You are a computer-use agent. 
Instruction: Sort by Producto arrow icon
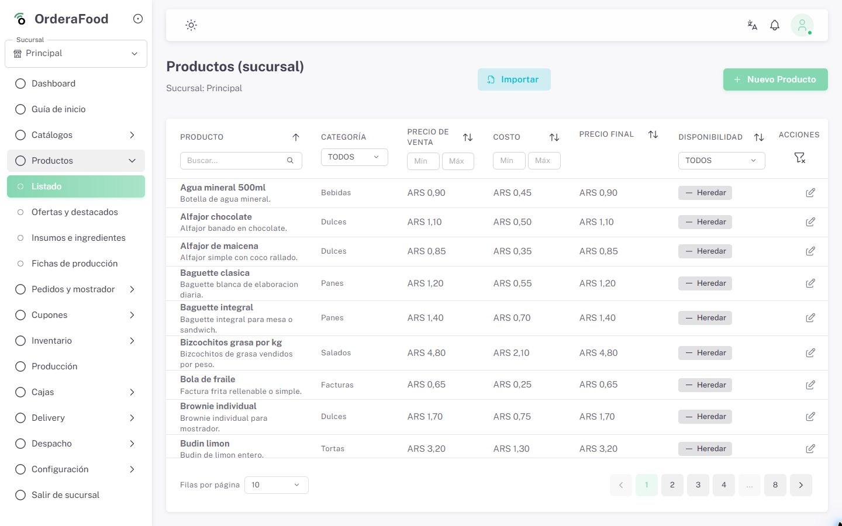pos(296,137)
